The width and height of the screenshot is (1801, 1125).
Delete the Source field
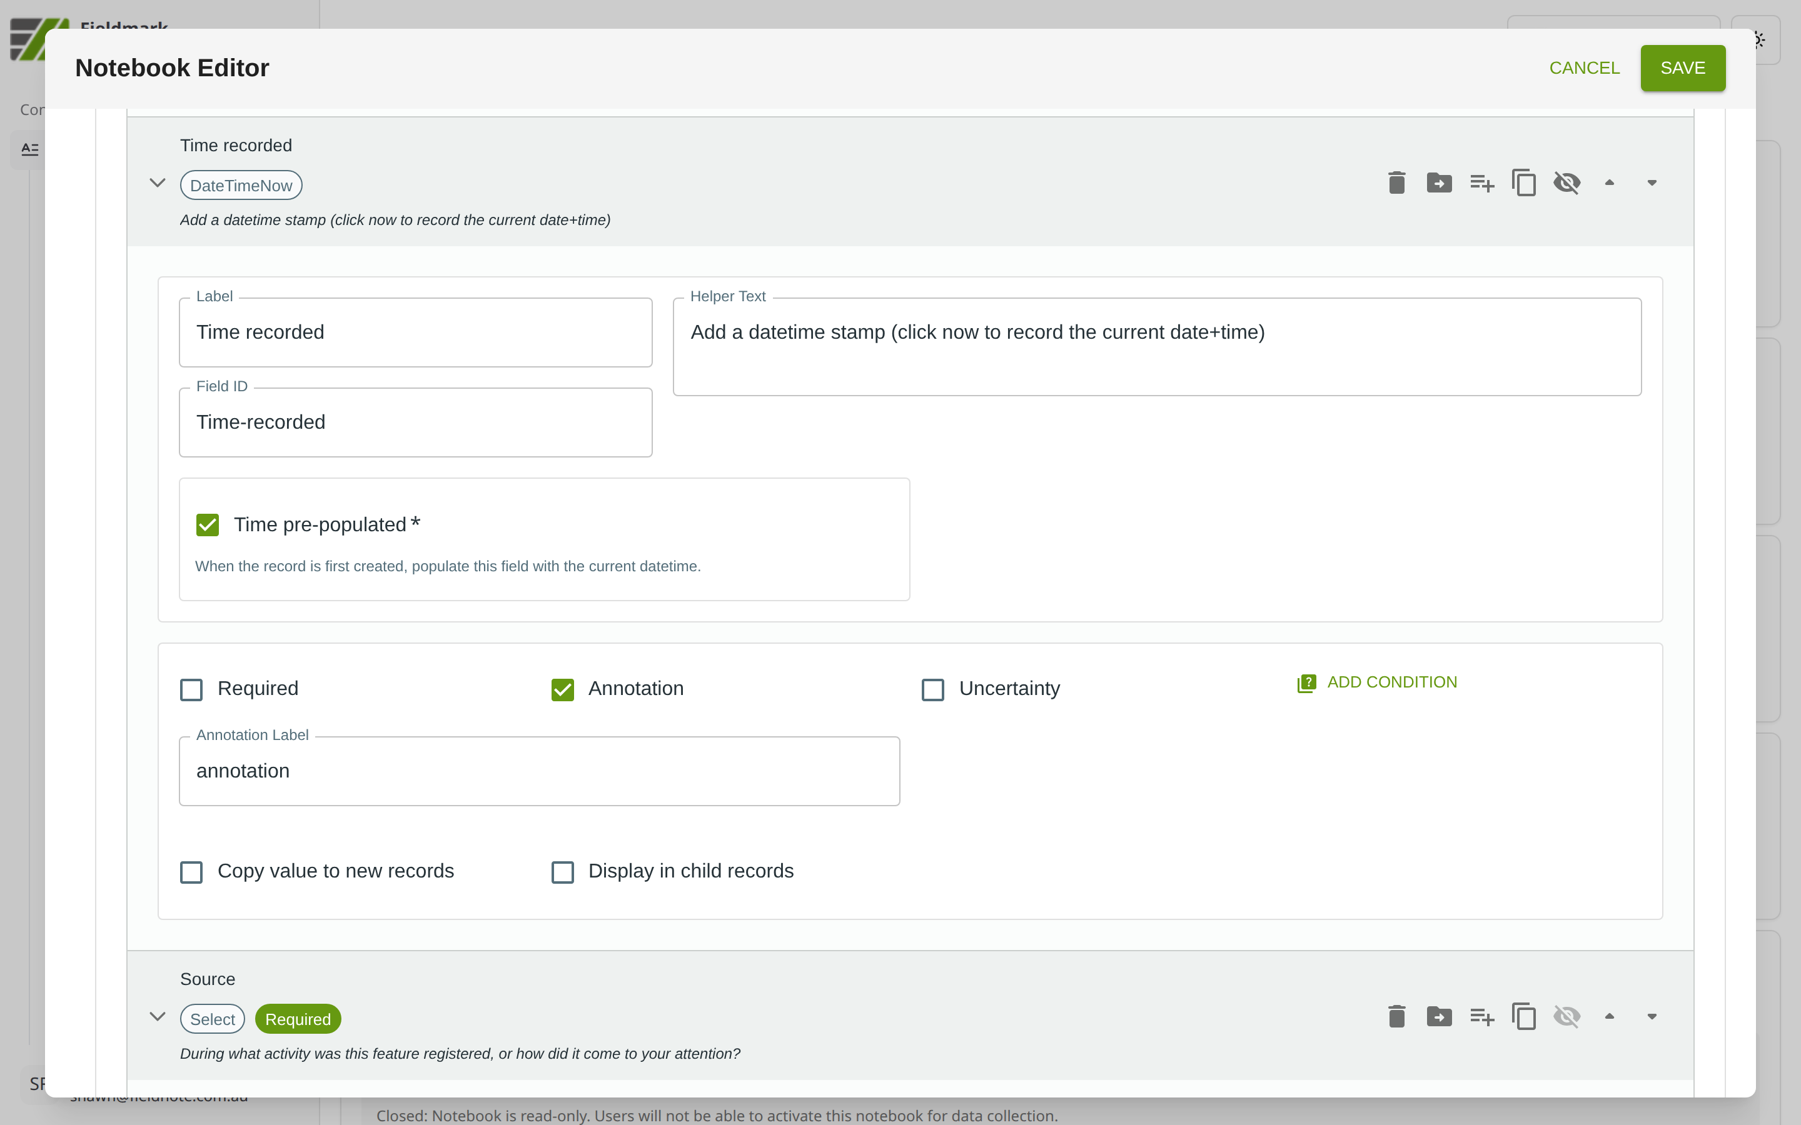click(1396, 1016)
